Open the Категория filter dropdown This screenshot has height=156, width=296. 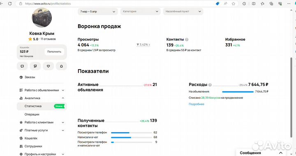(x=141, y=12)
